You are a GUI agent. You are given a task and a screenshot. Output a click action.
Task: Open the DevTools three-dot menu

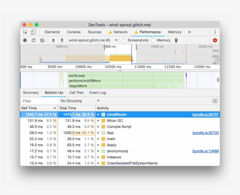215,32
